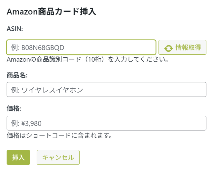The image size is (214, 174).
Task: Click the 商品名 text field
Action: point(106,90)
